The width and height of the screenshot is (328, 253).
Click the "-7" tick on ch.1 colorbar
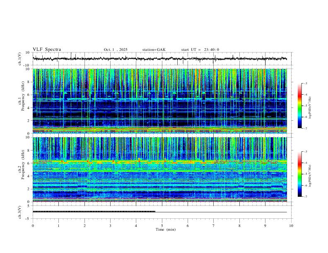click(306, 128)
